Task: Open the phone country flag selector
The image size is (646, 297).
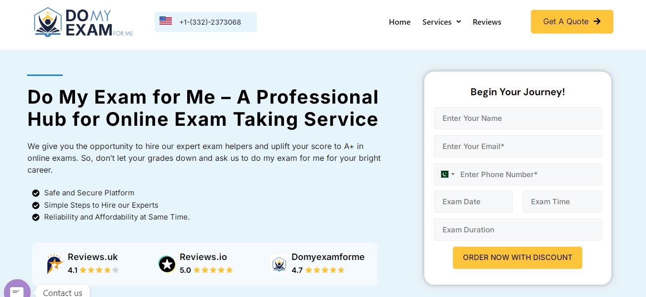Action: (x=446, y=174)
